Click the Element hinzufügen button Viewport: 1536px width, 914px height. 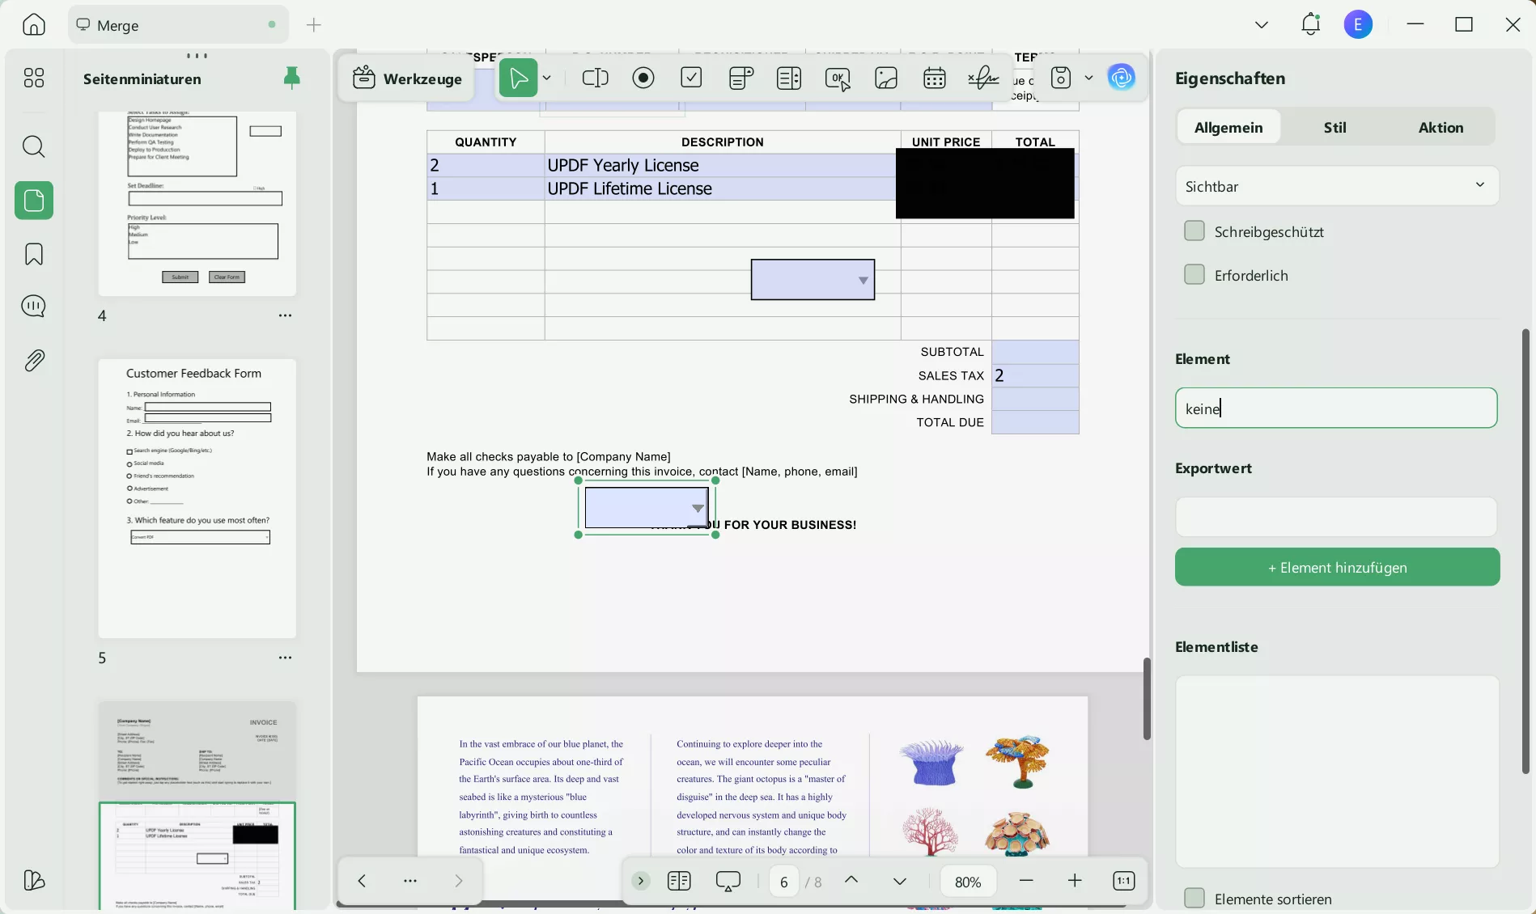point(1336,567)
